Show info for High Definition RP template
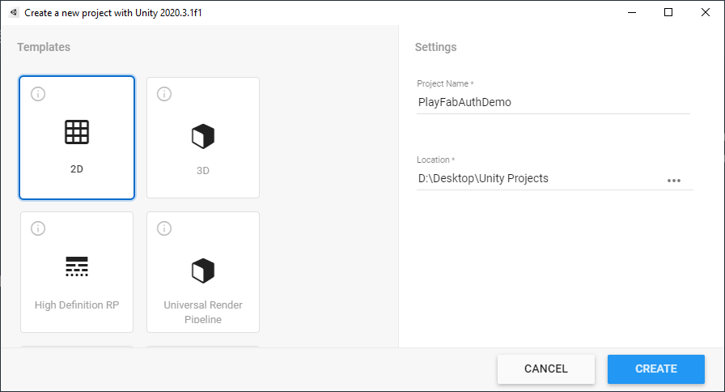Viewport: 725px width, 392px height. point(38,228)
